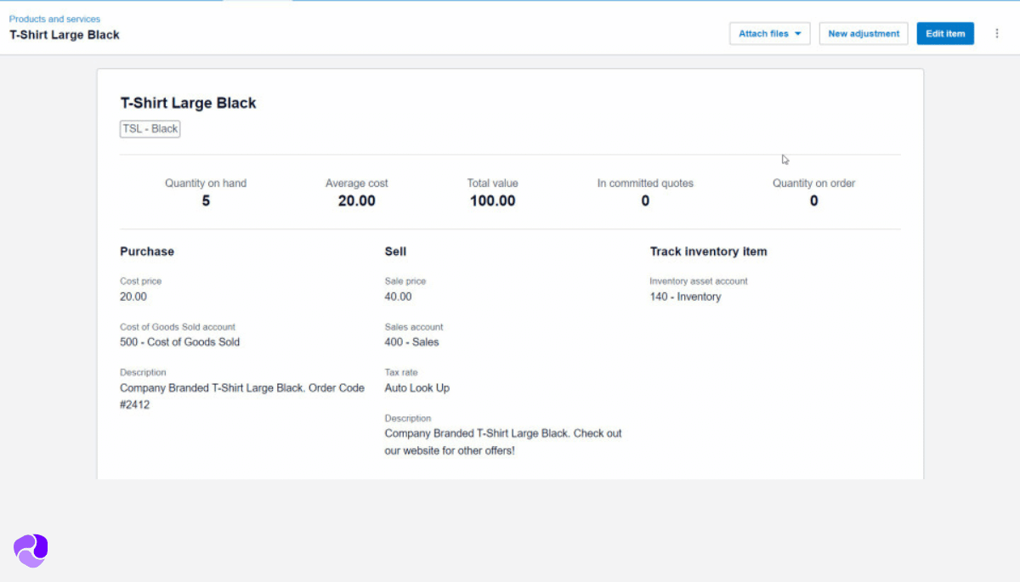Open the three-dot more options menu
Viewport: 1020px width, 582px height.
[x=997, y=34]
